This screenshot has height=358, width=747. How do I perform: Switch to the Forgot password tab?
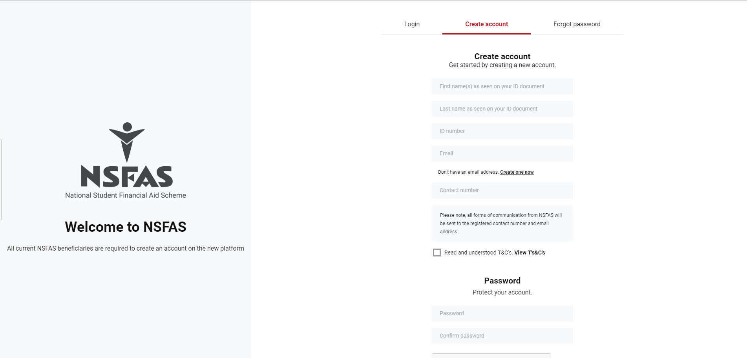tap(576, 24)
